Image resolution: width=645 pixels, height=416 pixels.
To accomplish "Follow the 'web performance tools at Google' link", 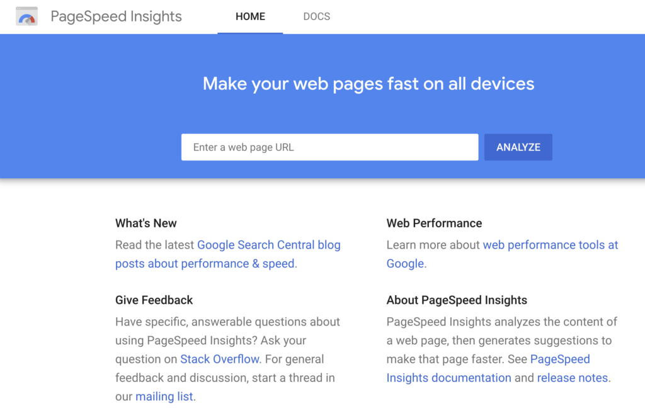I will 551,244.
